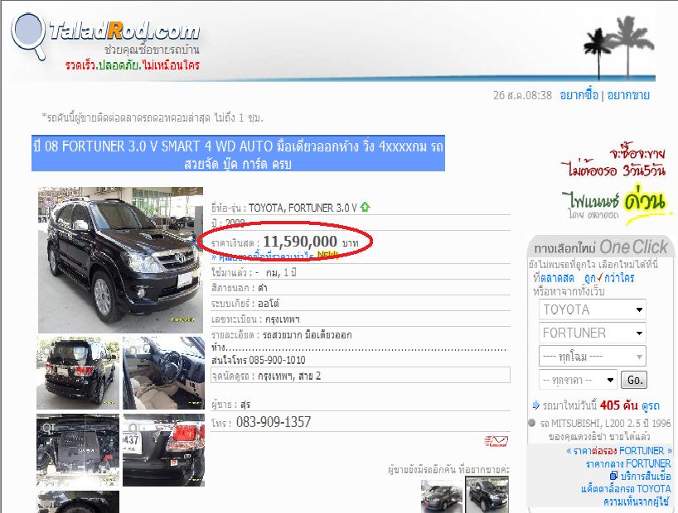Open the seller's other grey sedan thumbnail

(x=441, y=496)
